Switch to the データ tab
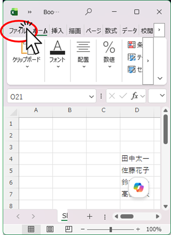The height and width of the screenshot is (235, 171). [x=129, y=31]
